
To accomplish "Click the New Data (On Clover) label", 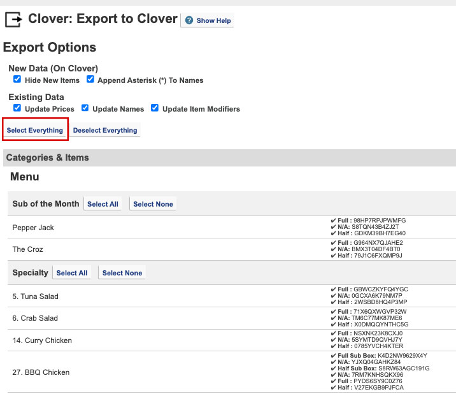I will tap(53, 68).
